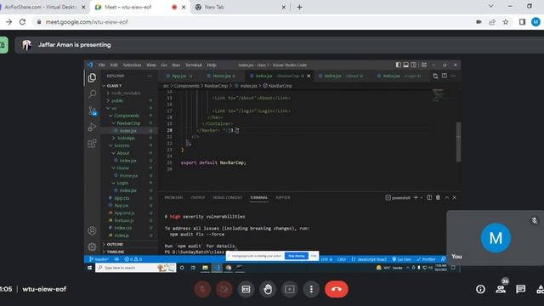Click the Open Changes icon in editor toolbar

click(435, 76)
